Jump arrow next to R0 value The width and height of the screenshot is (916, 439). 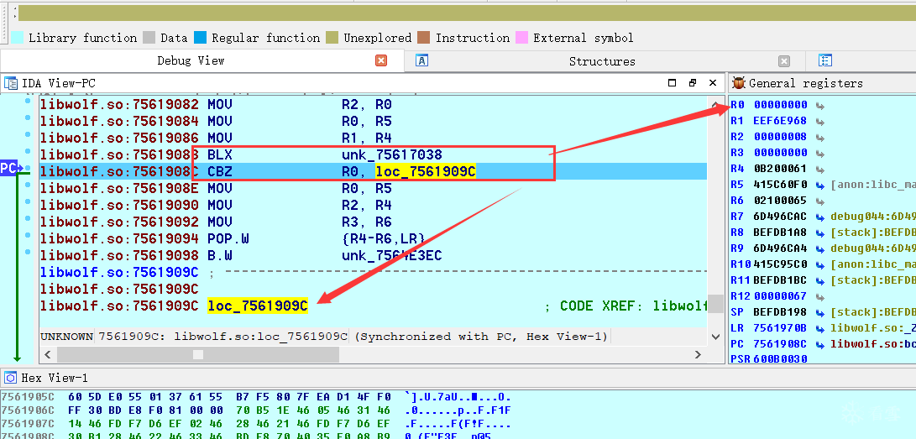pyautogui.click(x=819, y=106)
